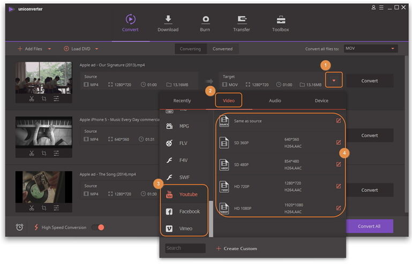Image resolution: width=412 pixels, height=265 pixels.
Task: Toggle High Speed Conversion switch
Action: (98, 228)
